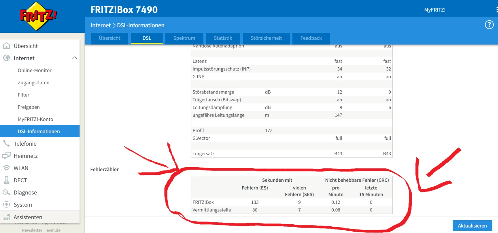Viewport: 498px width, 233px height.
Task: Click the Telefonie phone handset icon
Action: click(6, 144)
